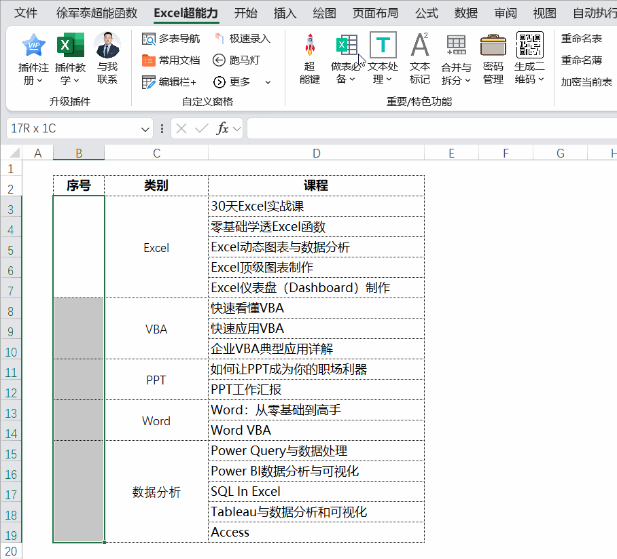
Task: Select the merged VBA category cell
Action: pyautogui.click(x=156, y=329)
